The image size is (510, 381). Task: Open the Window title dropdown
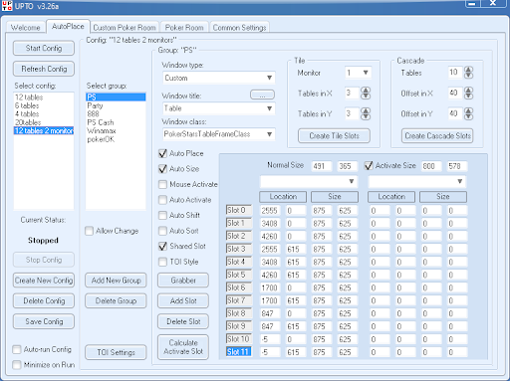218,108
